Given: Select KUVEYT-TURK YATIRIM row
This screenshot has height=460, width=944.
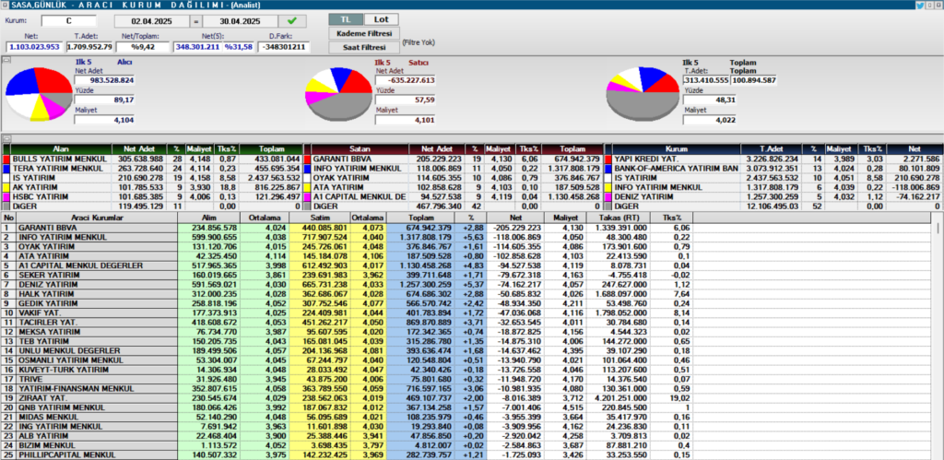Looking at the screenshot, I should 348,370.
